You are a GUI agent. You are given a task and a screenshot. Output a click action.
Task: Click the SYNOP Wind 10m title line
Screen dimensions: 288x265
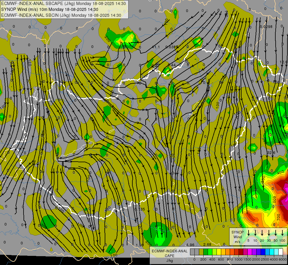point(50,9)
